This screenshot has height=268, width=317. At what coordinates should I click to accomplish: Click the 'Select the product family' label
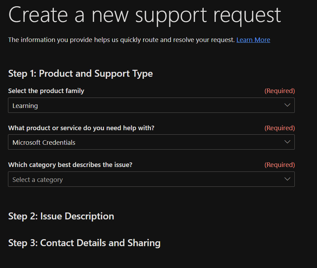[x=46, y=91]
